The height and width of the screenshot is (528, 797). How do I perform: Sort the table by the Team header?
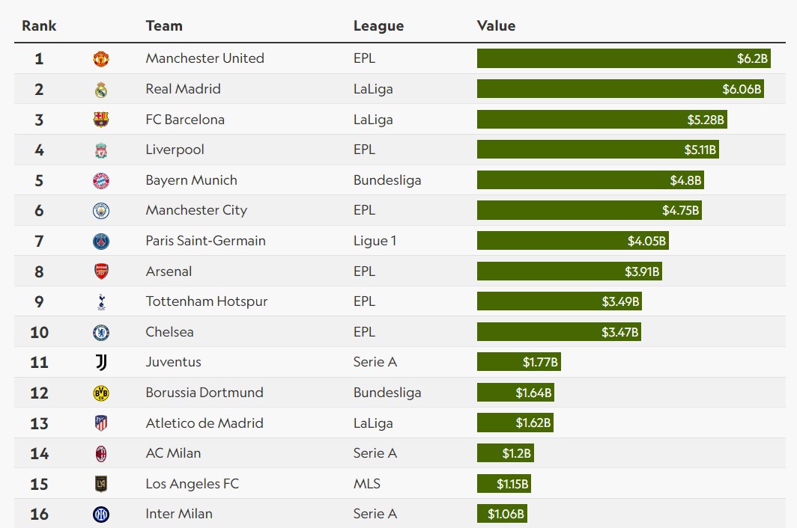tap(164, 26)
